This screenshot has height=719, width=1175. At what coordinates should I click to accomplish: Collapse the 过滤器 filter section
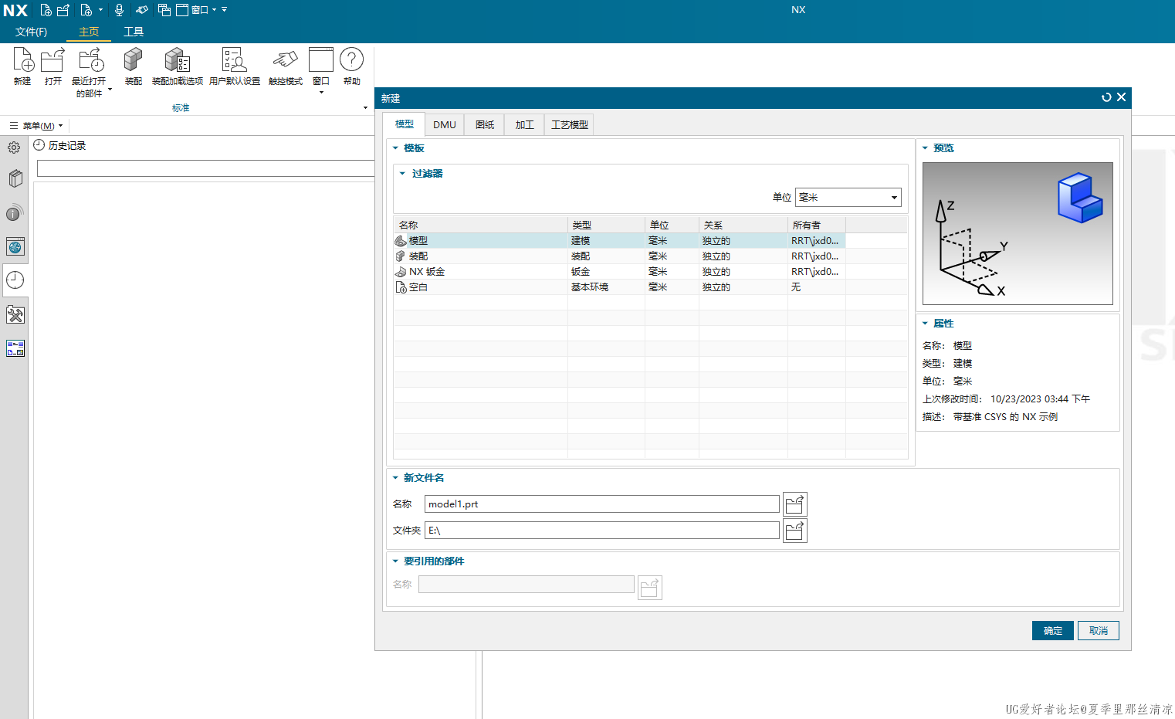402,174
